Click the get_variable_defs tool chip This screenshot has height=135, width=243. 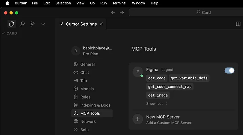[189, 78]
